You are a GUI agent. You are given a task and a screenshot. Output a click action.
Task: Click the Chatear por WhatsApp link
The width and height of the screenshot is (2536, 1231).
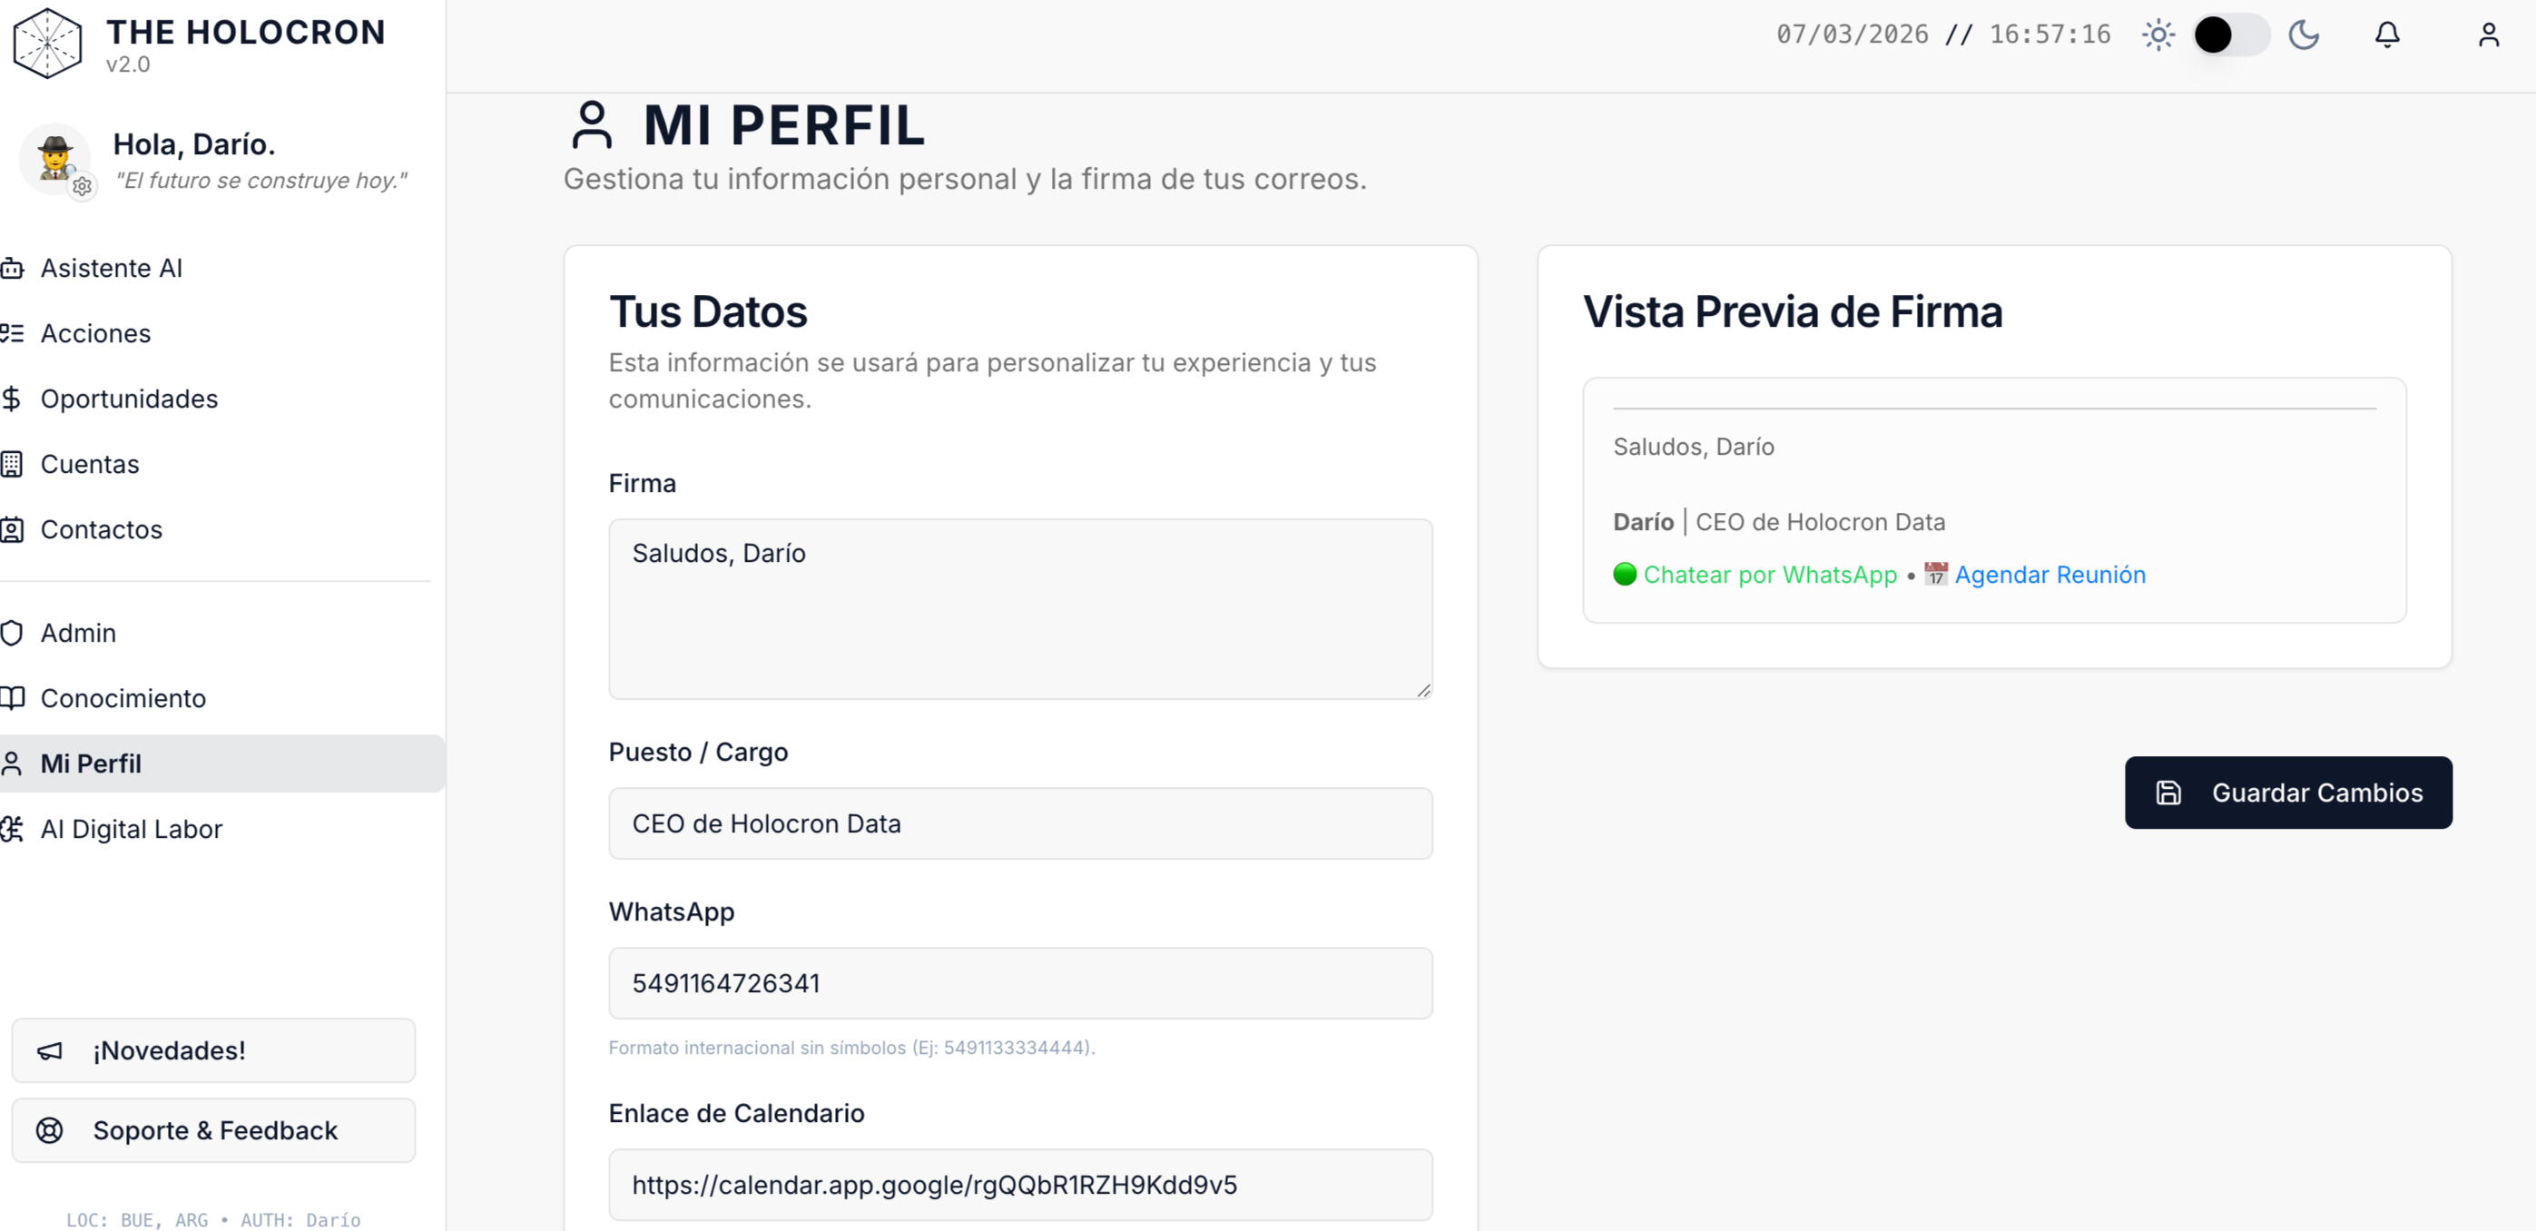(x=1769, y=574)
